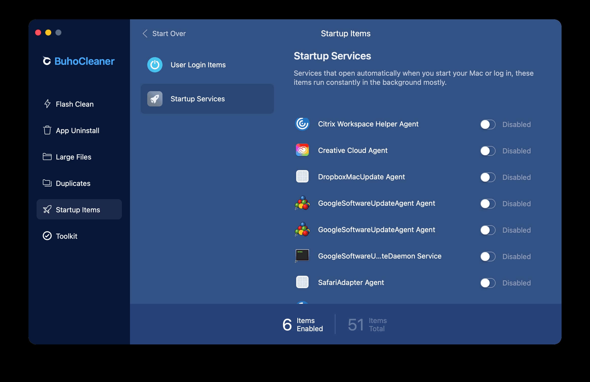Click the Large Files folder icon

pos(47,157)
